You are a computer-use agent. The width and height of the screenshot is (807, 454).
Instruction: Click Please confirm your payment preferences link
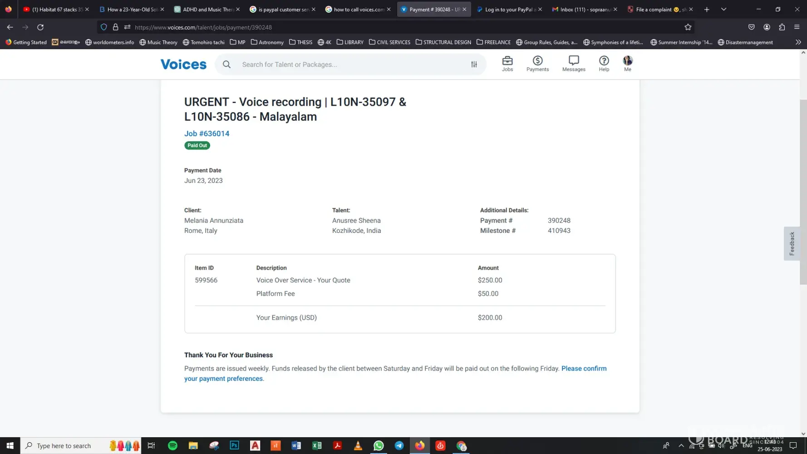coord(583,368)
